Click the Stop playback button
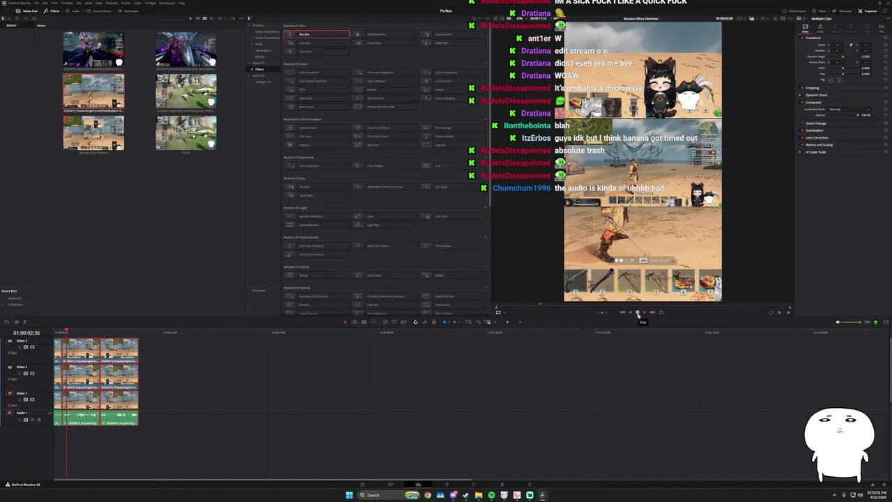This screenshot has width=892, height=502. [x=638, y=312]
